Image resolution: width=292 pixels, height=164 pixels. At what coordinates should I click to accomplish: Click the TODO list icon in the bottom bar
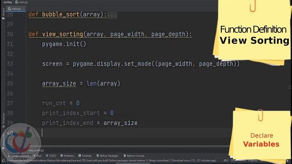(x=47, y=156)
